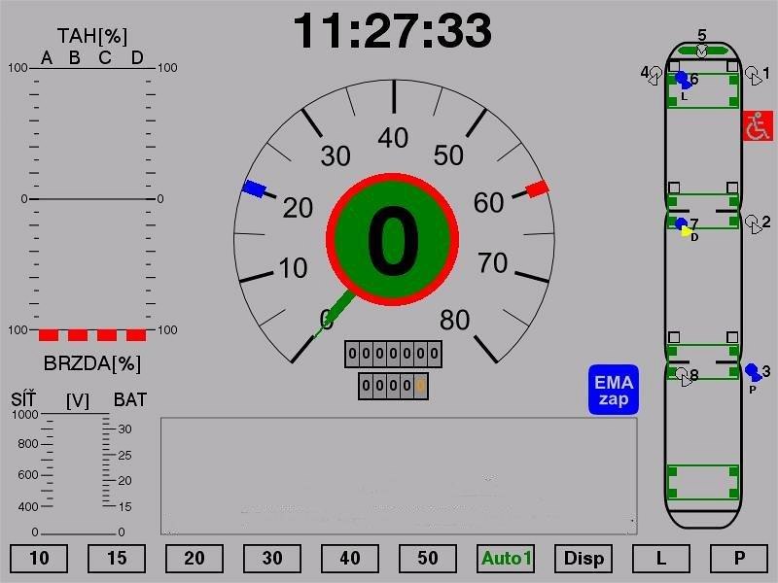This screenshot has height=583, width=778.
Task: Click the blue door 6 indicator
Action: point(683,79)
